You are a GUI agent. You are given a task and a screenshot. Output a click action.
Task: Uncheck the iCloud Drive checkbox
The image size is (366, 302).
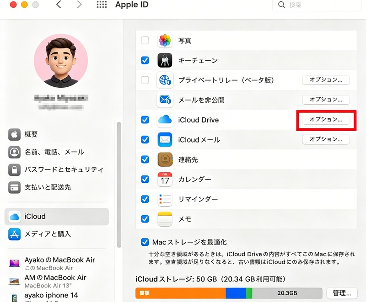[x=145, y=120]
